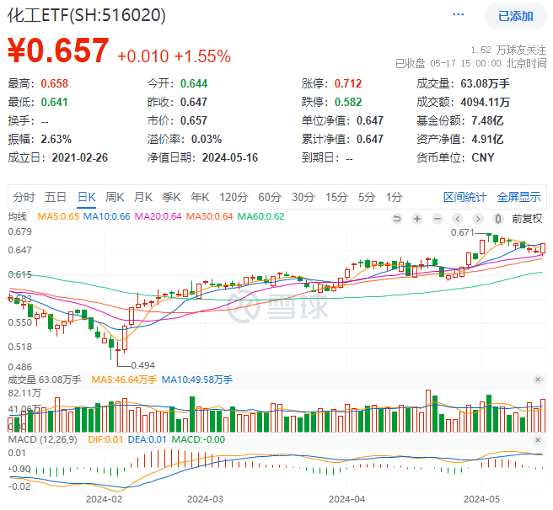Toggle the candlestick style icon
The width and height of the screenshot is (553, 510).
(497, 219)
